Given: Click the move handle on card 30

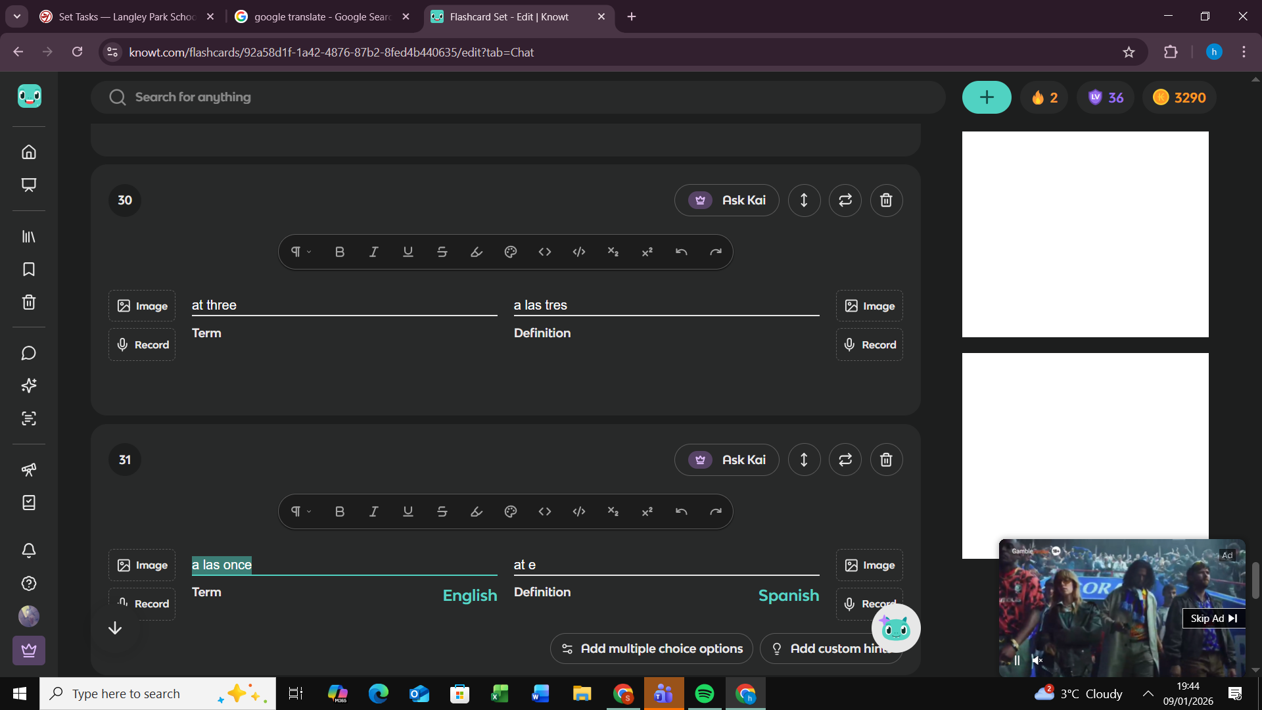Looking at the screenshot, I should [x=803, y=201].
